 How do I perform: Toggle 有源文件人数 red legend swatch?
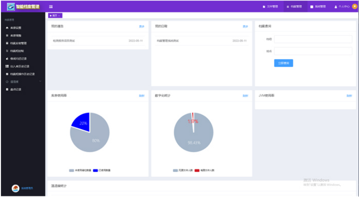[x=196, y=170]
